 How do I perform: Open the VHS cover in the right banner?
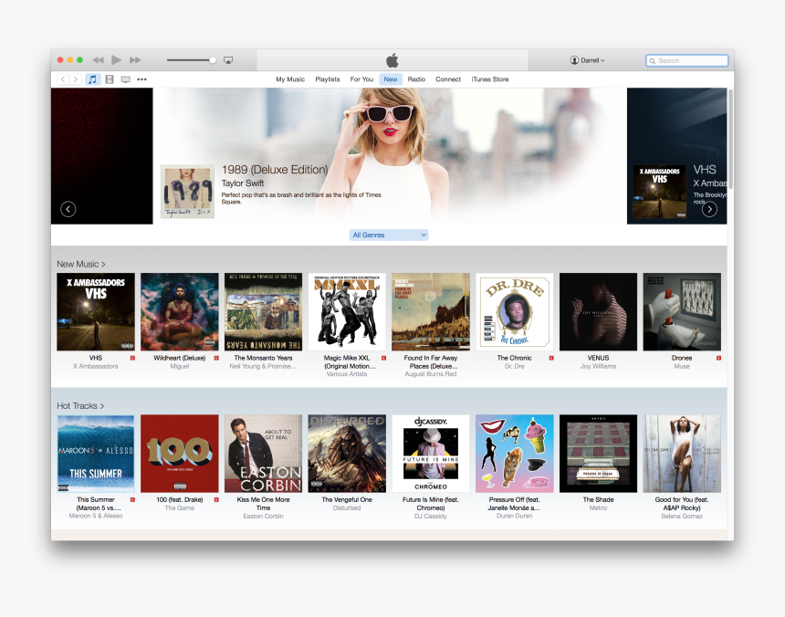(659, 192)
